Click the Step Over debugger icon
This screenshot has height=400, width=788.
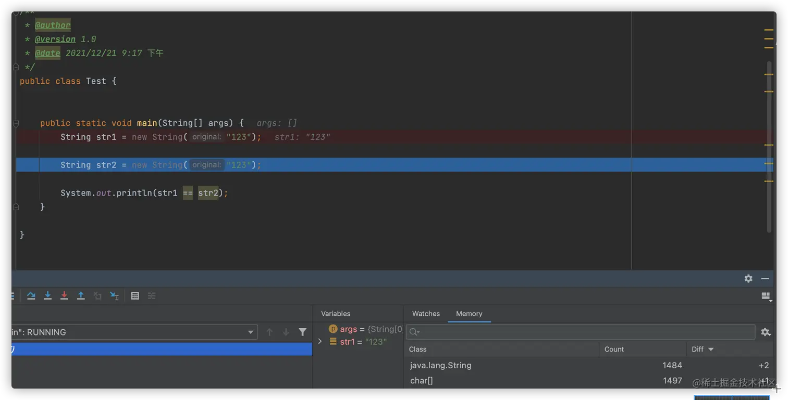click(x=31, y=295)
